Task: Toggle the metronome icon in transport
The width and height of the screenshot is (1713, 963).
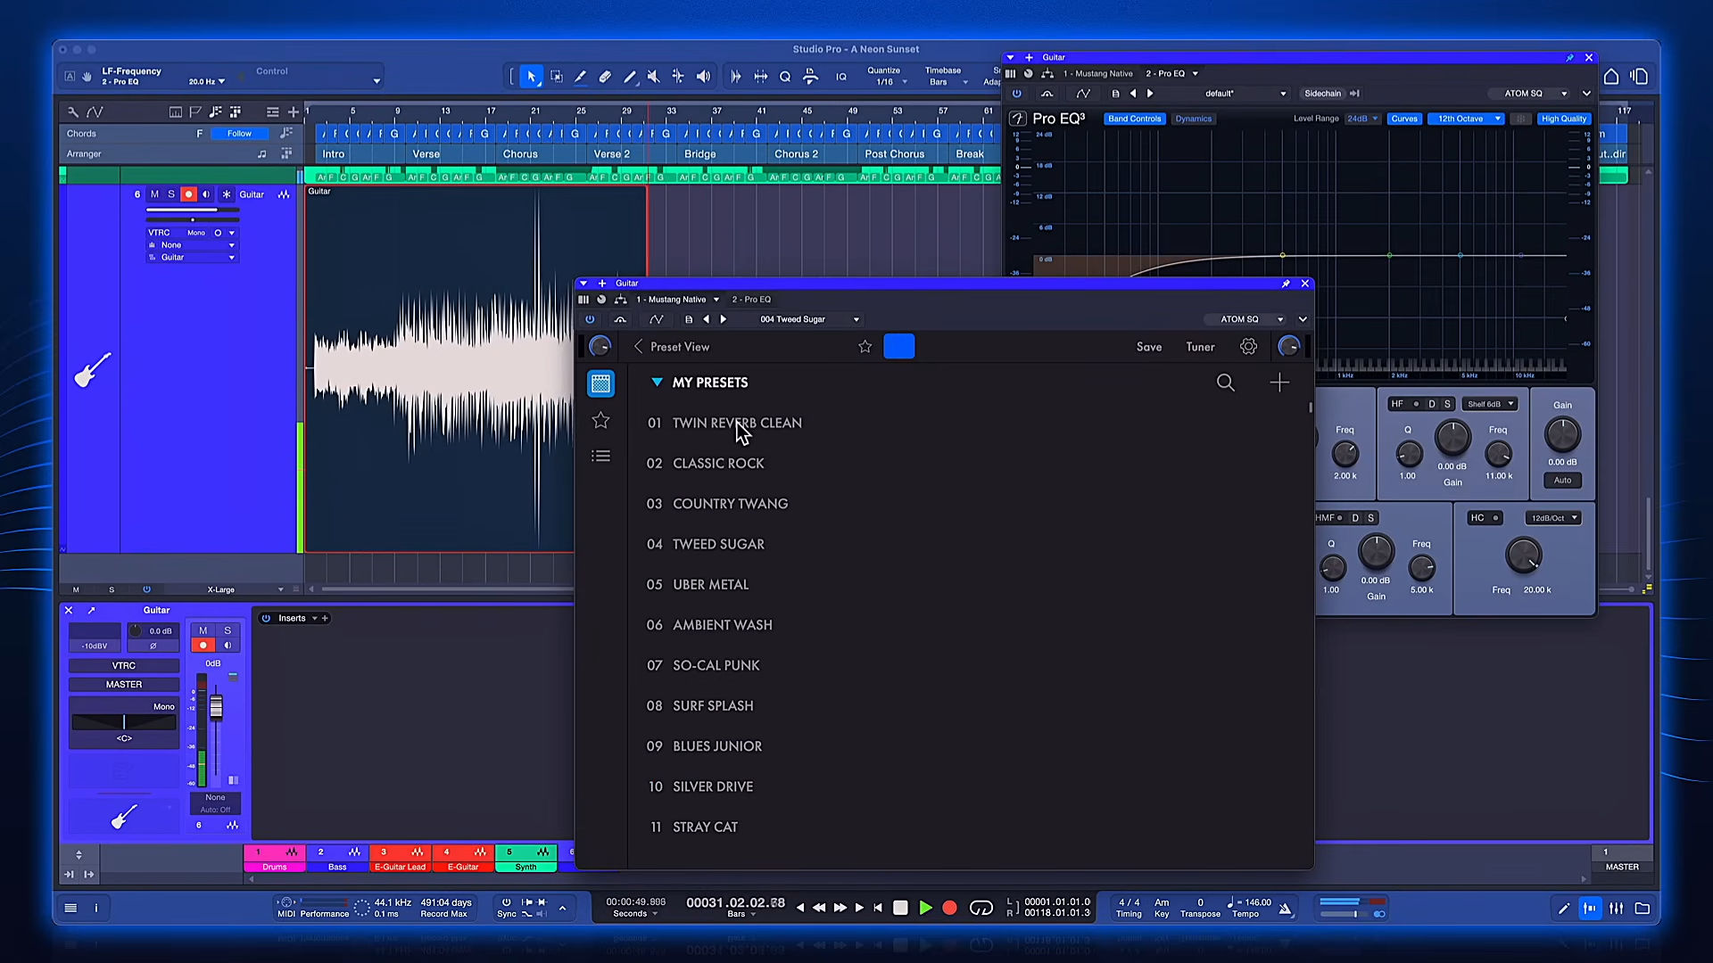Action: (1286, 909)
